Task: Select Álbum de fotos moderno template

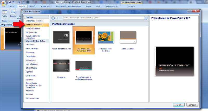Action: 106,41
